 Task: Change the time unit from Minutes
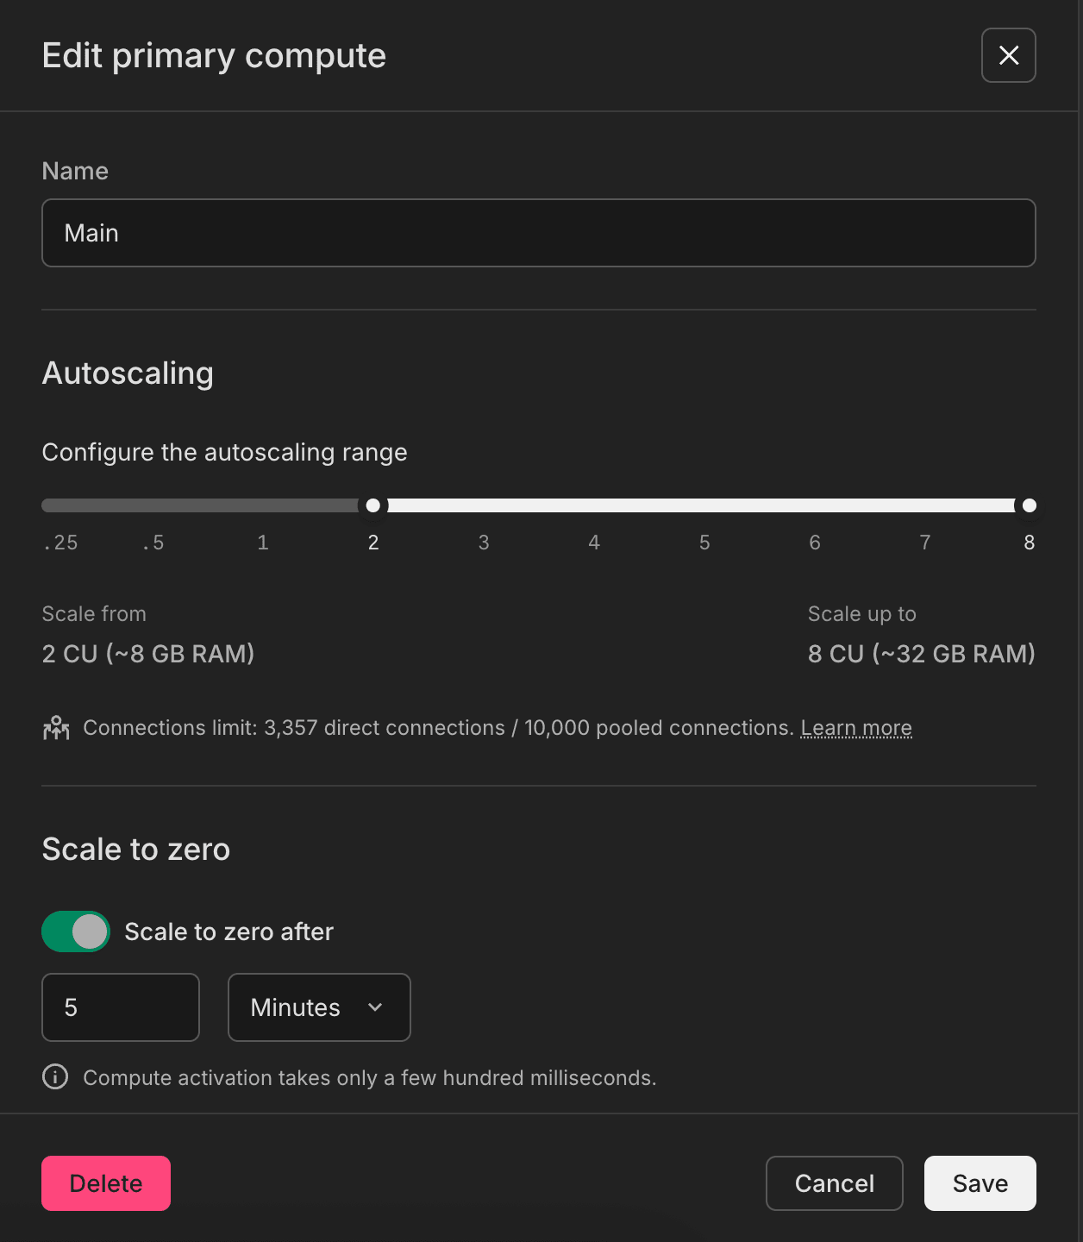[318, 1007]
